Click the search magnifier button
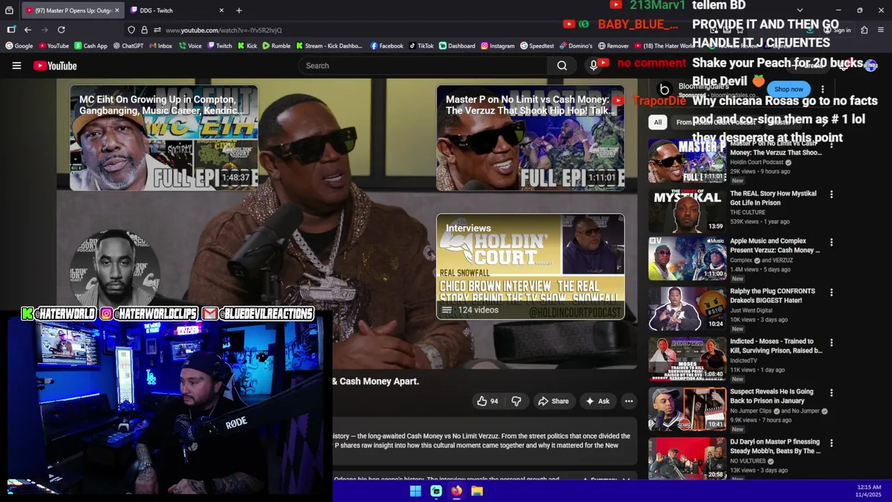 click(562, 66)
